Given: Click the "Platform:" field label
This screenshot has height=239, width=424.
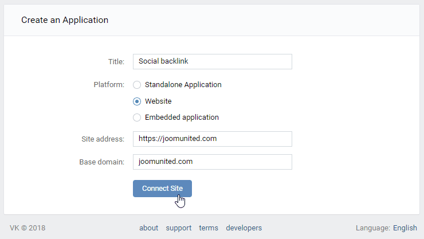Looking at the screenshot, I should [109, 85].
